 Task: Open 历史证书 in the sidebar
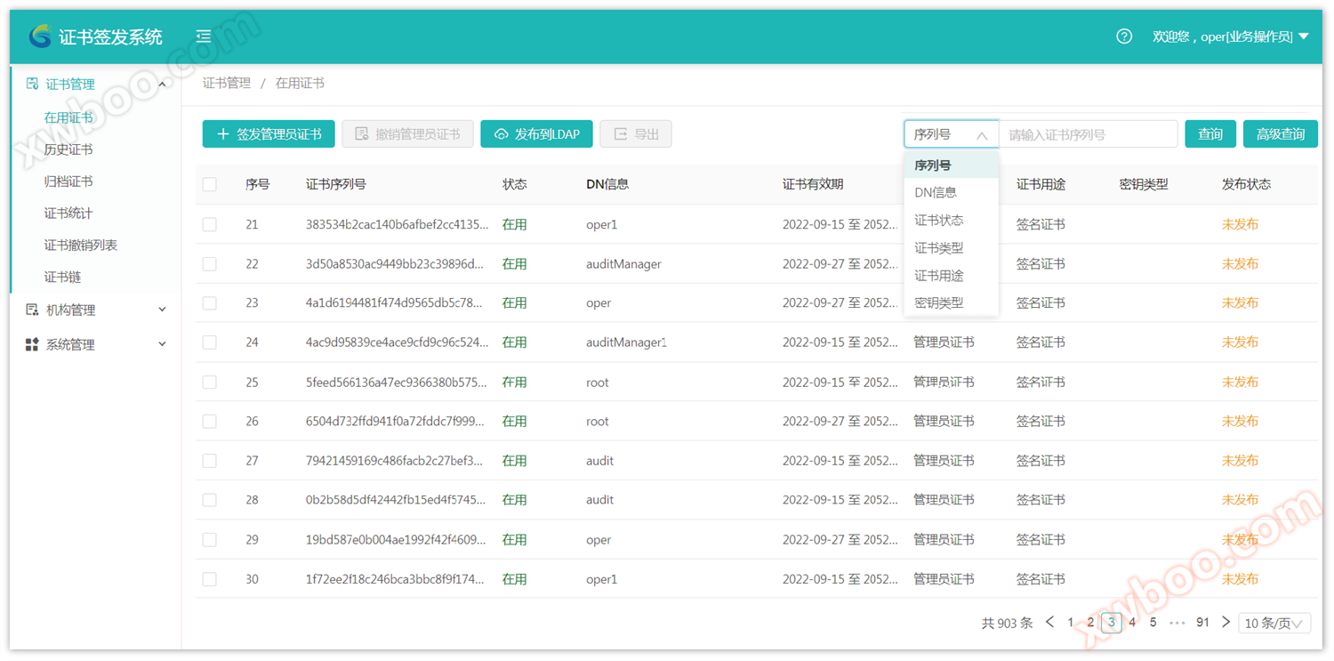(x=68, y=149)
